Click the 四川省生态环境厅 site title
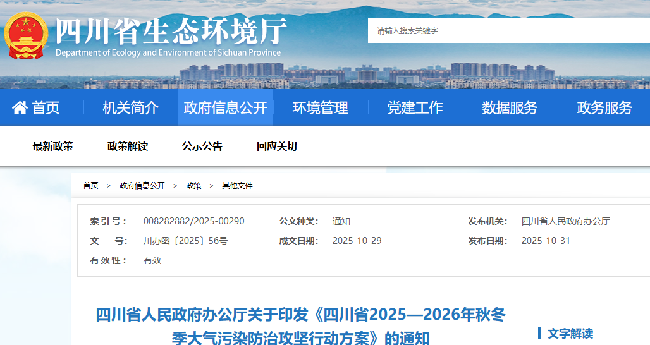 click(171, 30)
